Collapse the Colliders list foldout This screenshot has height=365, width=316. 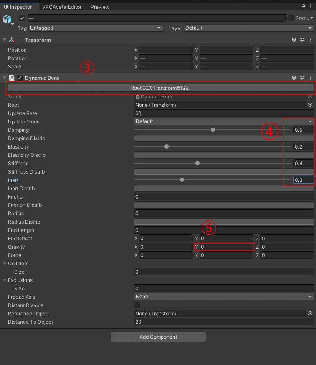pyautogui.click(x=5, y=264)
